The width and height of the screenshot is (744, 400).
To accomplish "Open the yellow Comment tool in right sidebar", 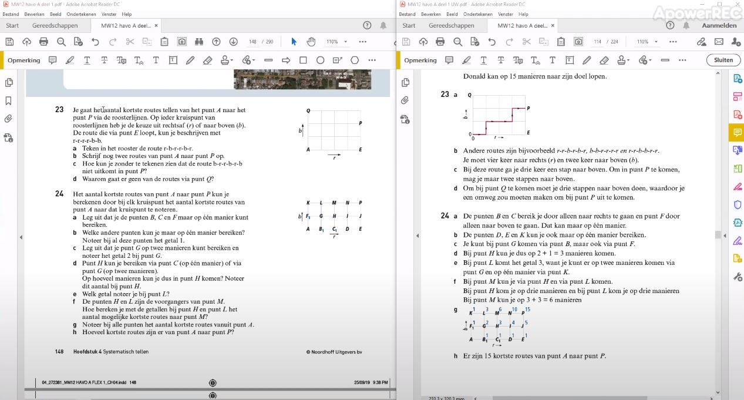I will (x=738, y=133).
